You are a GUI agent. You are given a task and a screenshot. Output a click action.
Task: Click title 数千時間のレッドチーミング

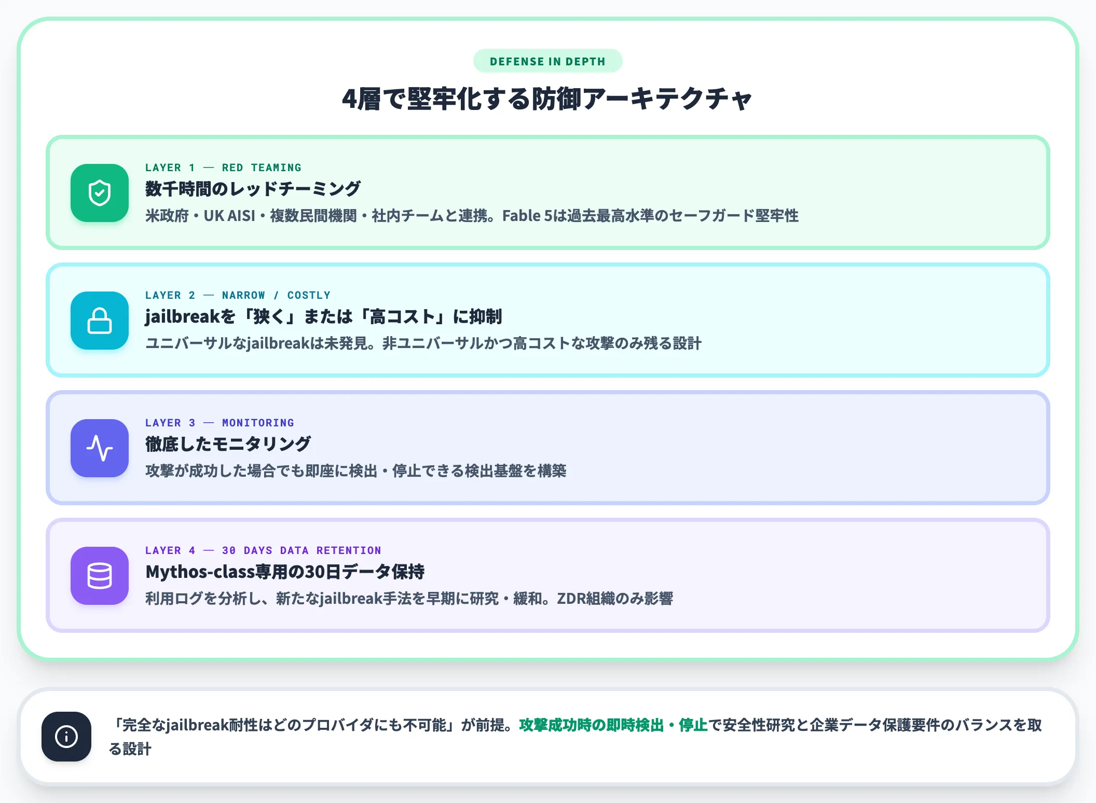pyautogui.click(x=253, y=189)
